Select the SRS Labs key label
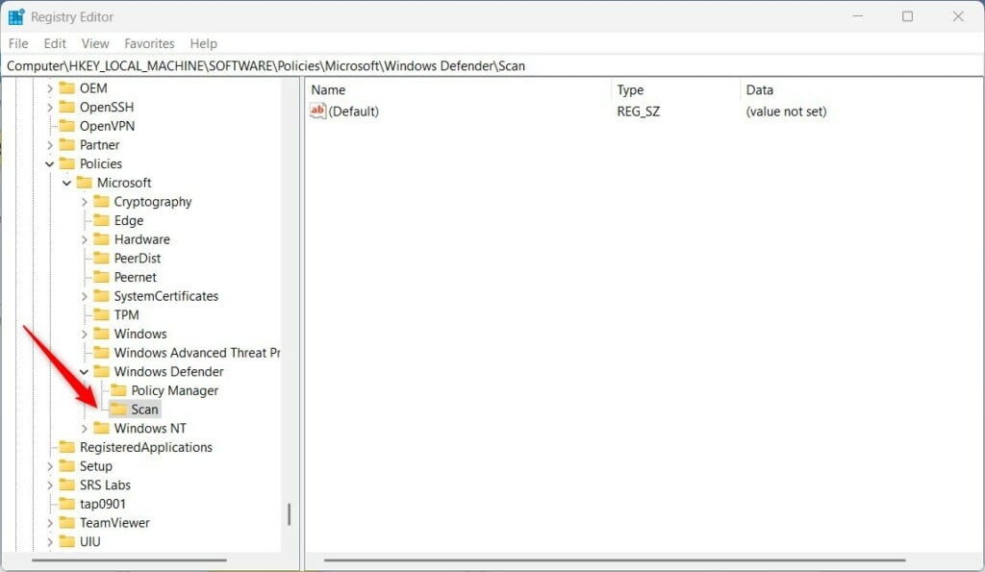Screen dimensions: 985x572 pyautogui.click(x=105, y=485)
